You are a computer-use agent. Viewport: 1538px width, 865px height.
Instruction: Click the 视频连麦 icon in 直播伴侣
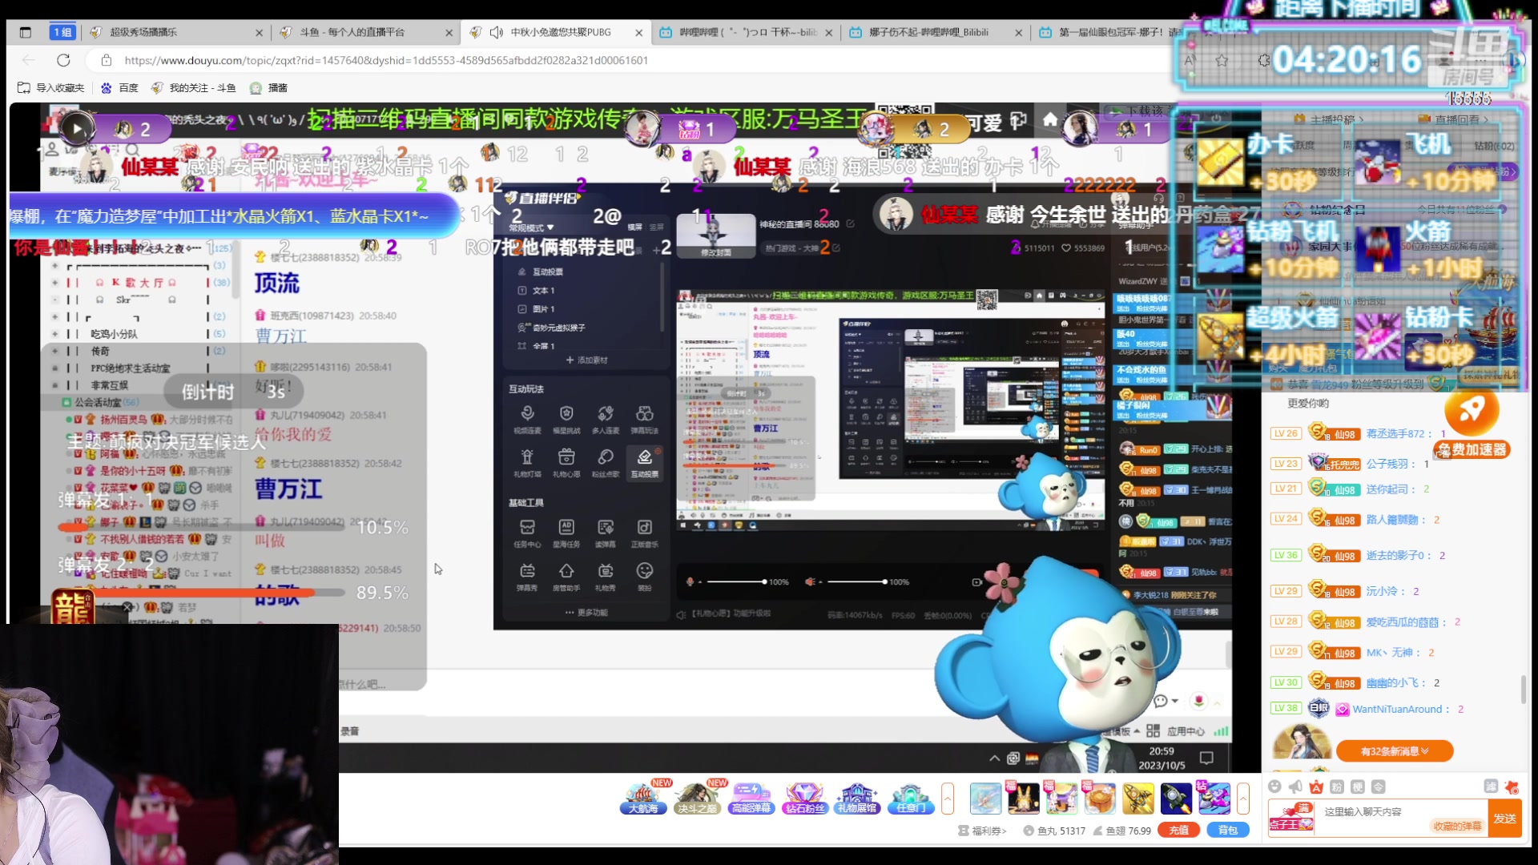pyautogui.click(x=527, y=418)
